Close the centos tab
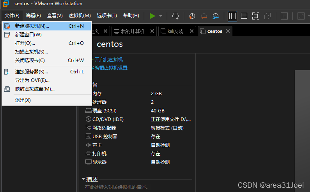 [228, 31]
